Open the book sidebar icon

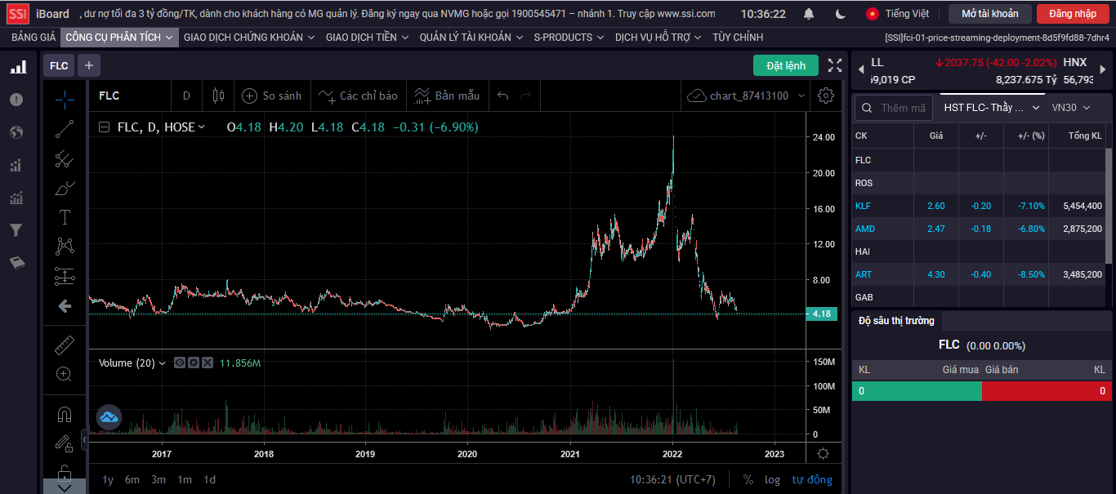click(x=16, y=263)
